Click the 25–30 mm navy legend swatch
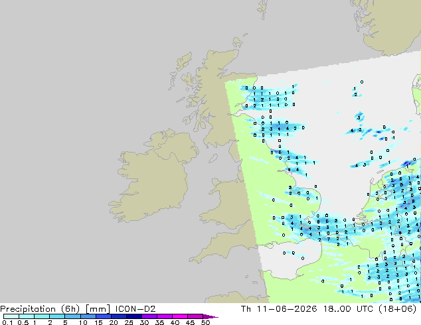This screenshot has width=421, height=325. [133, 316]
